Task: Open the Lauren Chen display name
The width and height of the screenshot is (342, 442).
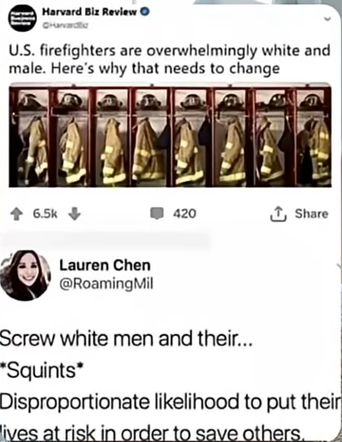Action: coord(105,265)
